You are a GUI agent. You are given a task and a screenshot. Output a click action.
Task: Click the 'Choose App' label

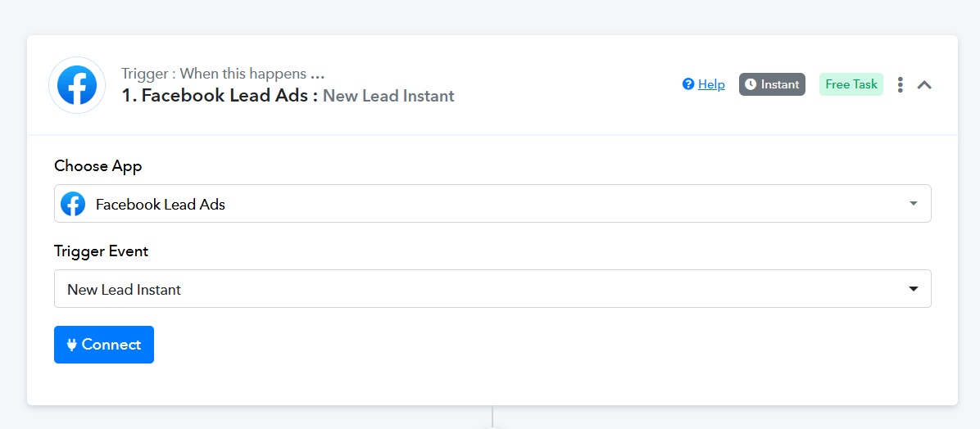point(98,166)
